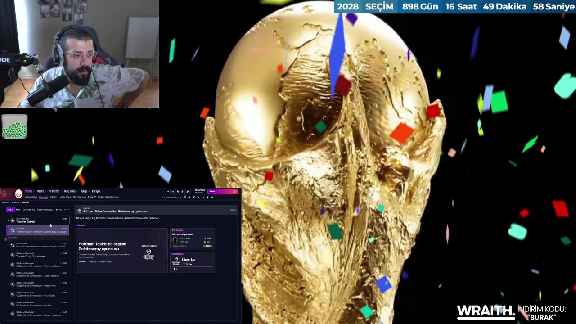This screenshot has height=324, width=576.
Task: Click briefcase icon of Transfer Önerisi message
Action: click(x=13, y=220)
